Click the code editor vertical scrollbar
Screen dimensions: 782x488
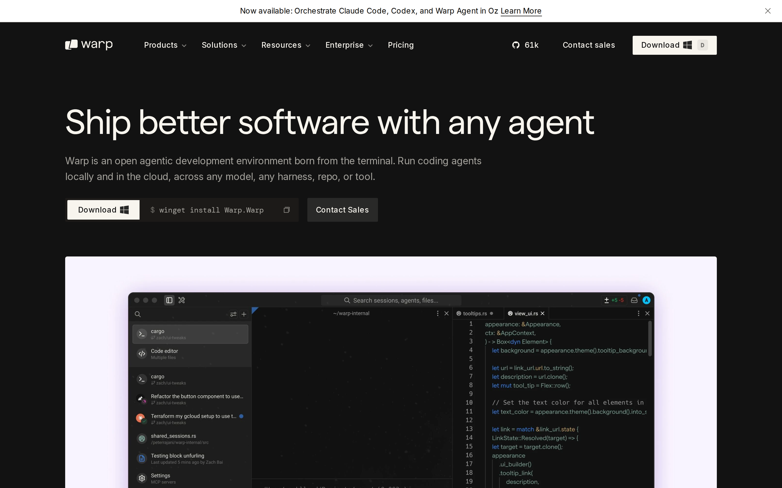[x=650, y=339]
